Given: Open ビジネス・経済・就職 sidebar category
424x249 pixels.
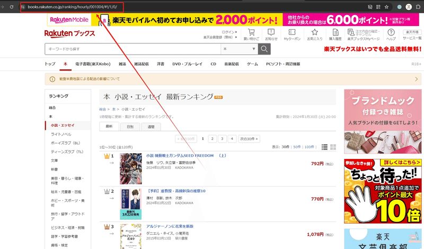Looking at the screenshot, I should (x=68, y=228).
